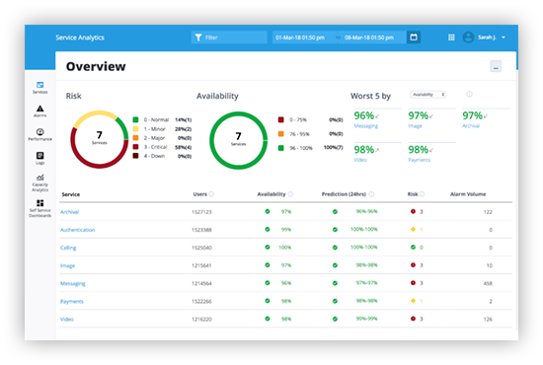543x365 pixels.
Task: Click the red 3 - Critical legend swatch
Action: pos(136,147)
